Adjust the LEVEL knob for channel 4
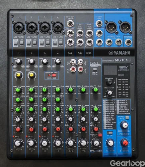The image size is (145, 167). point(58,143)
